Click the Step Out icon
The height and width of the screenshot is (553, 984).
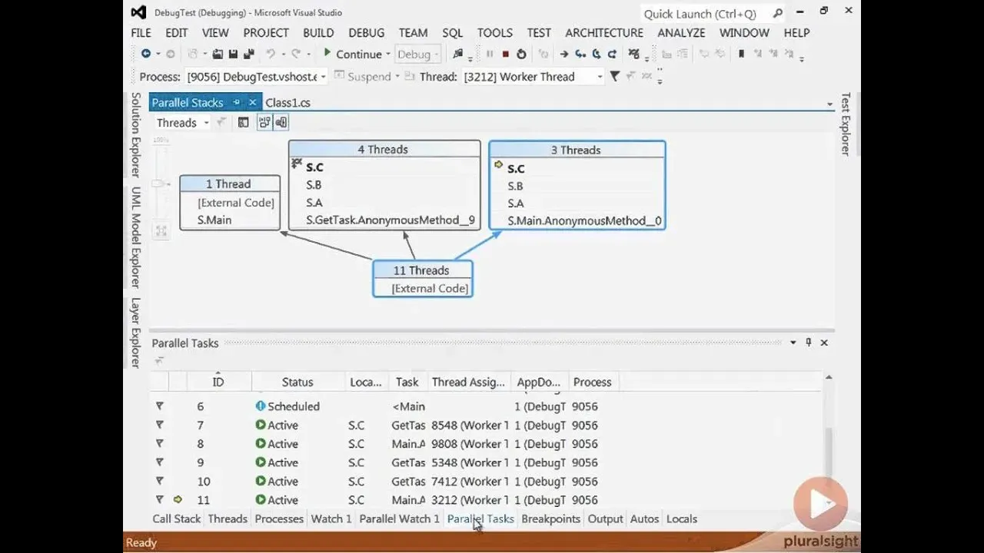tap(612, 54)
